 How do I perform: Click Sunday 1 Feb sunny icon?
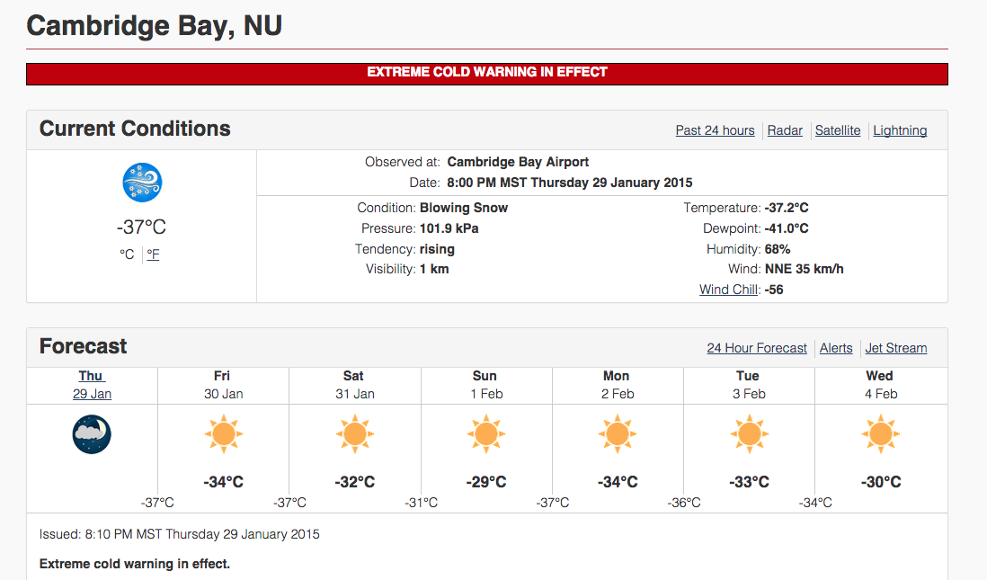pos(486,434)
